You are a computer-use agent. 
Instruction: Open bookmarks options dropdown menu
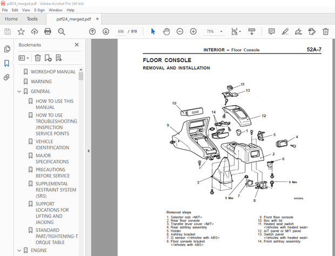coord(23,58)
